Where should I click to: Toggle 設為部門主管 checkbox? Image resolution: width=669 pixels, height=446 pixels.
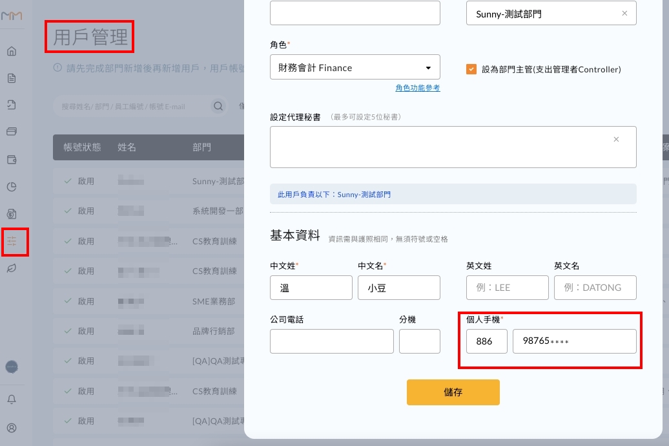tap(471, 69)
